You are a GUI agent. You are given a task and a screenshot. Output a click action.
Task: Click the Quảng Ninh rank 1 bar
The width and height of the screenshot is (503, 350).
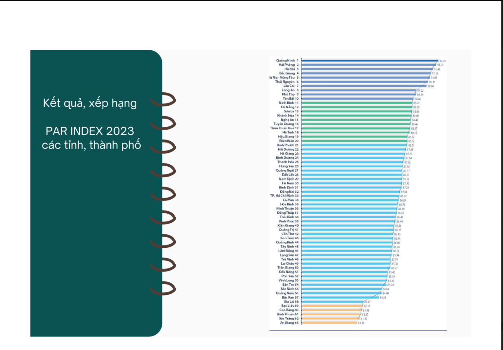(370, 61)
